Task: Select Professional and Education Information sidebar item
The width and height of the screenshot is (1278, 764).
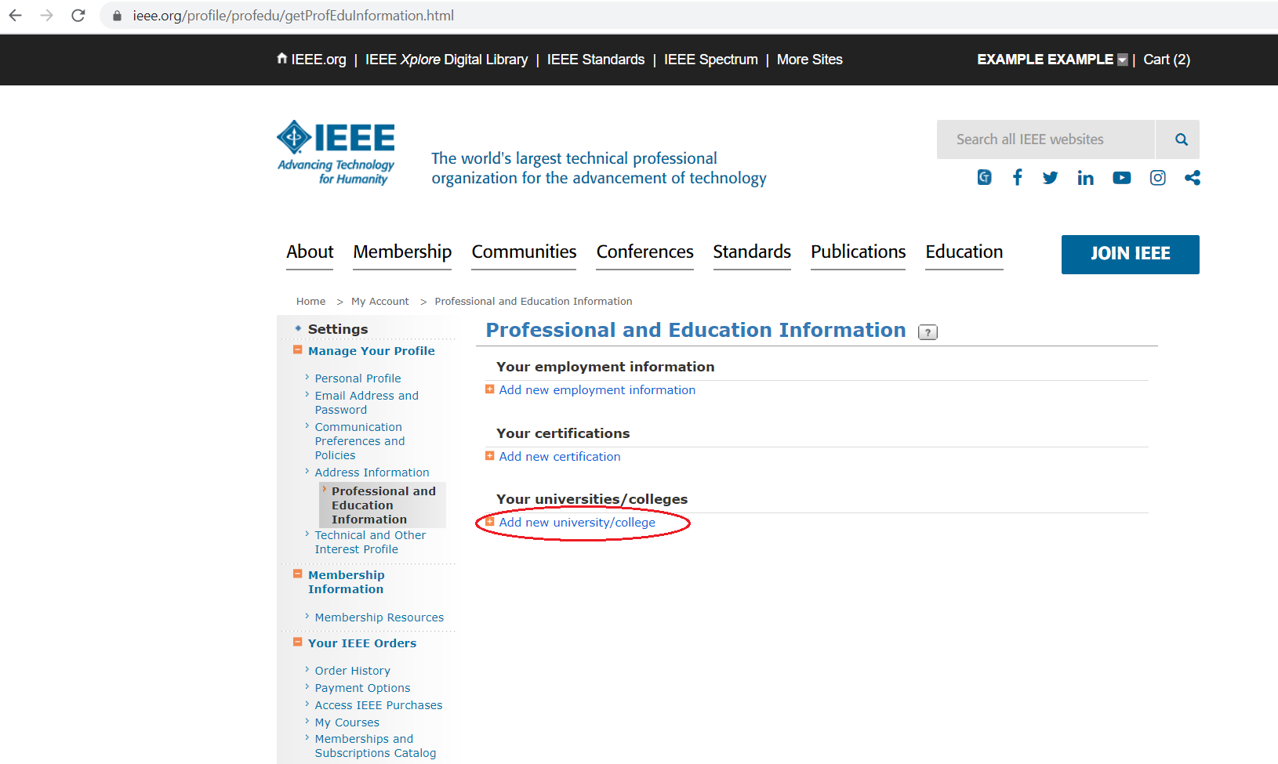Action: pos(383,505)
